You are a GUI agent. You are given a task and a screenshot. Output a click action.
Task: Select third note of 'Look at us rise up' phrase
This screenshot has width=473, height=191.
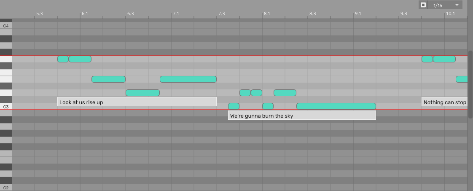[x=109, y=79]
